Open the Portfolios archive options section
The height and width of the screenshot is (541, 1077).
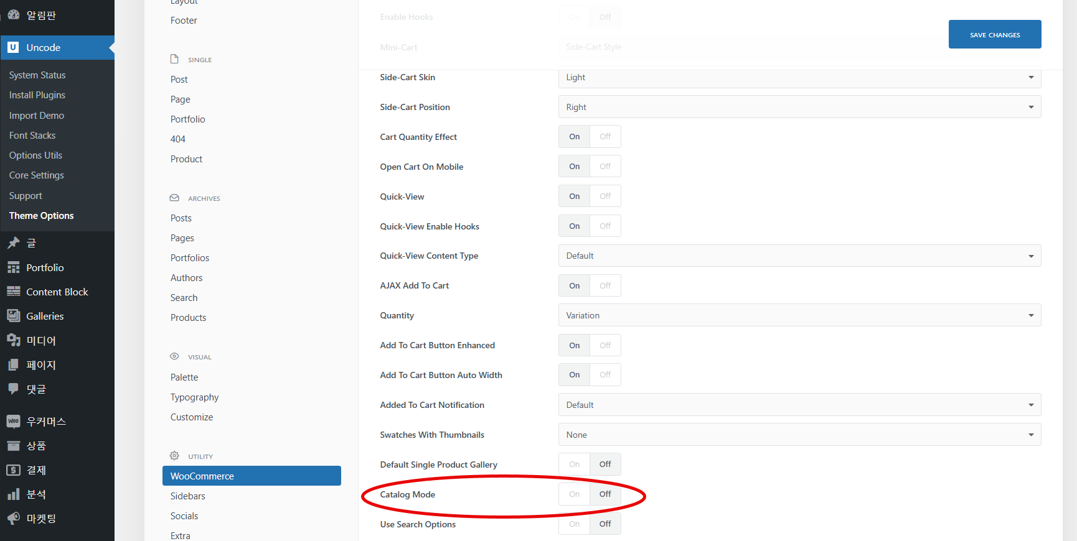coord(190,258)
